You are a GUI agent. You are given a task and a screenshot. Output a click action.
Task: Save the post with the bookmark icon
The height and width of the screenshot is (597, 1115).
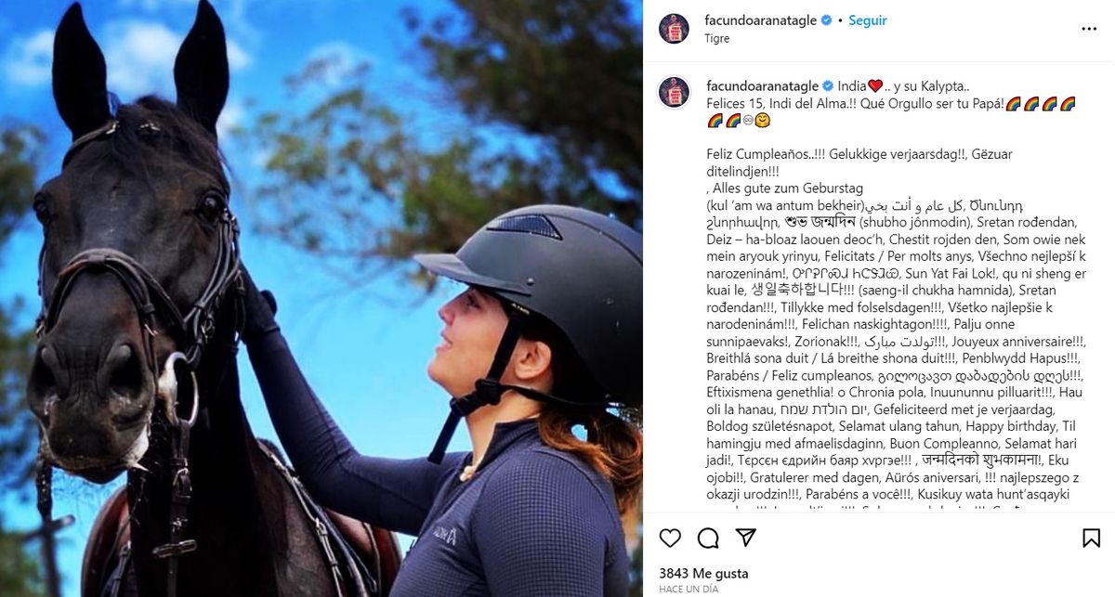[x=1092, y=538]
